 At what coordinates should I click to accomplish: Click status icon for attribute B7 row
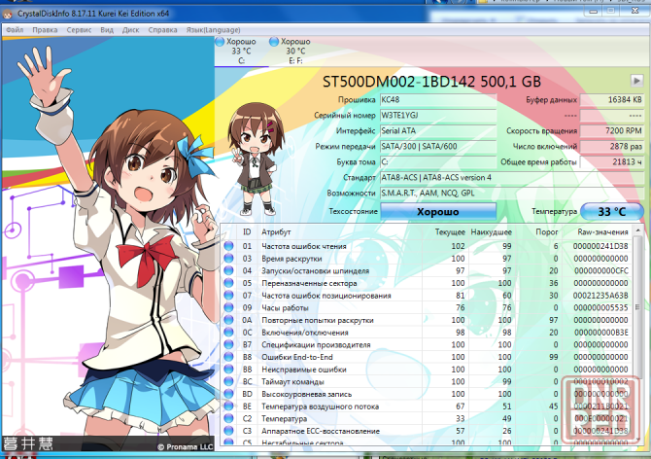click(228, 344)
